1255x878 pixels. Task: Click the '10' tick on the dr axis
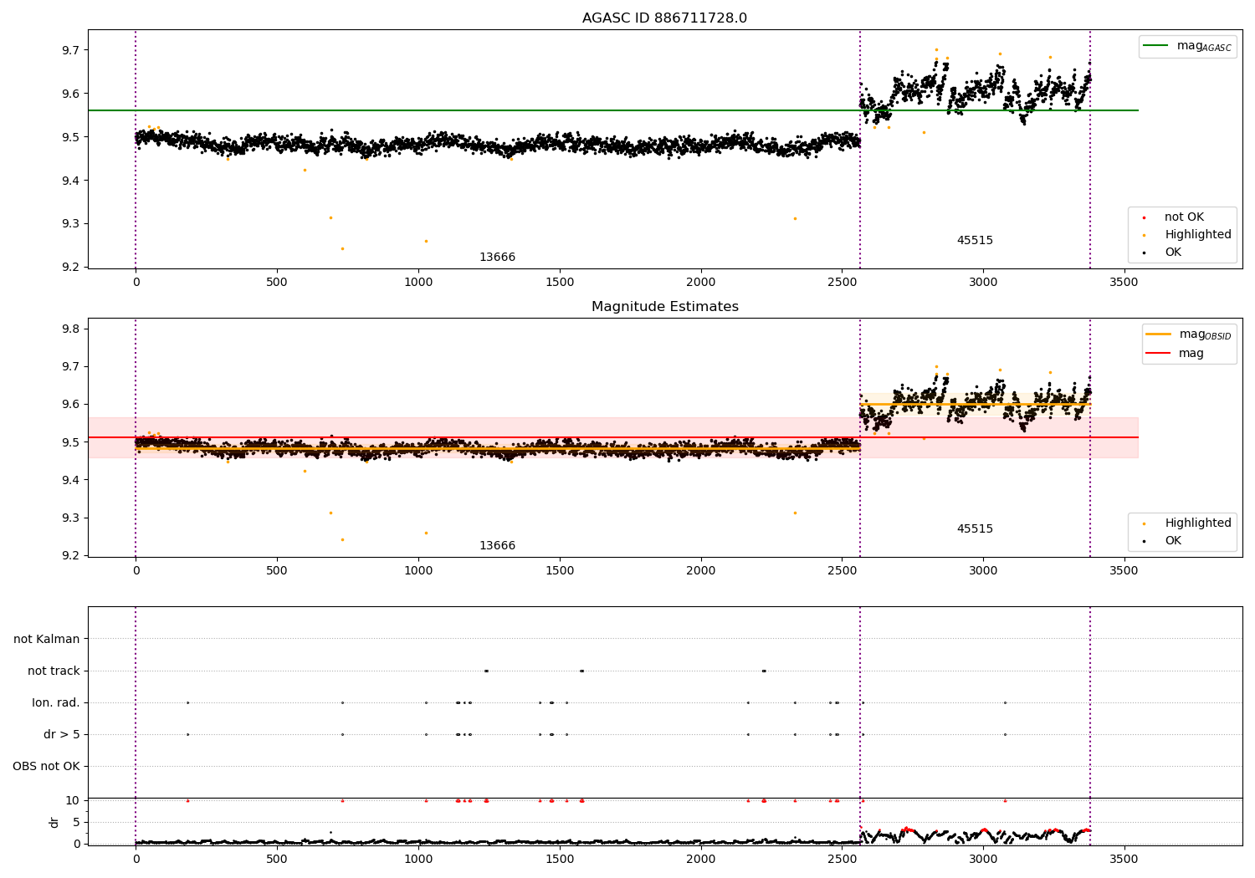click(x=72, y=801)
